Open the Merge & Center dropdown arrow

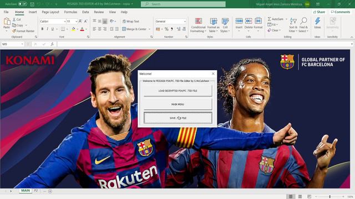149,29
